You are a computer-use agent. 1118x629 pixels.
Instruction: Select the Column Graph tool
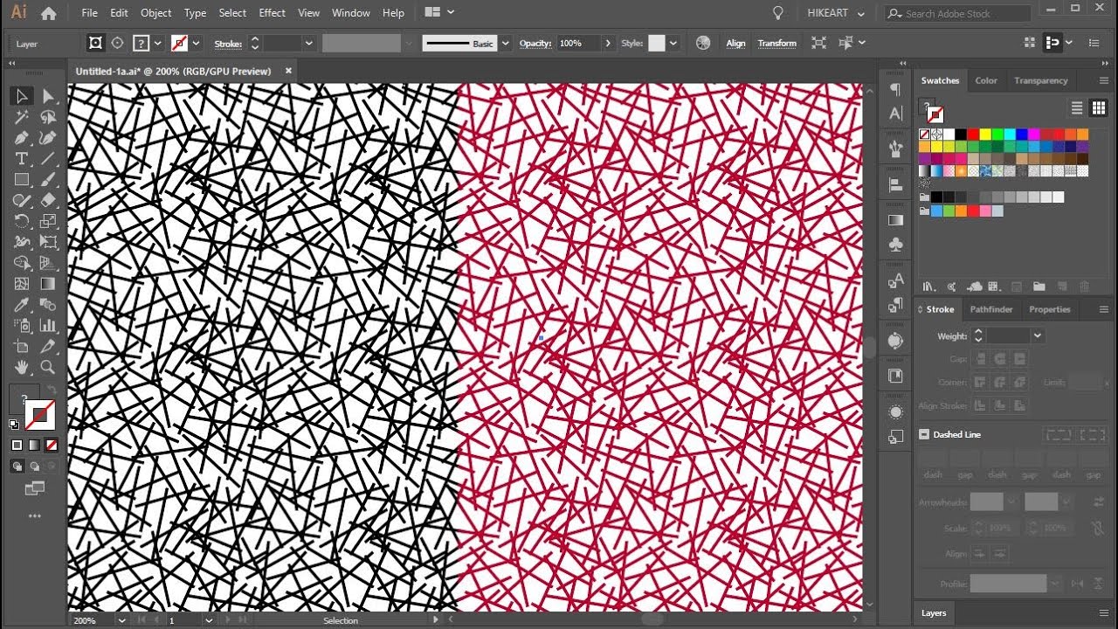pyautogui.click(x=49, y=326)
